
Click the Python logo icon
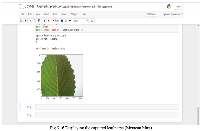[x=169, y=7]
